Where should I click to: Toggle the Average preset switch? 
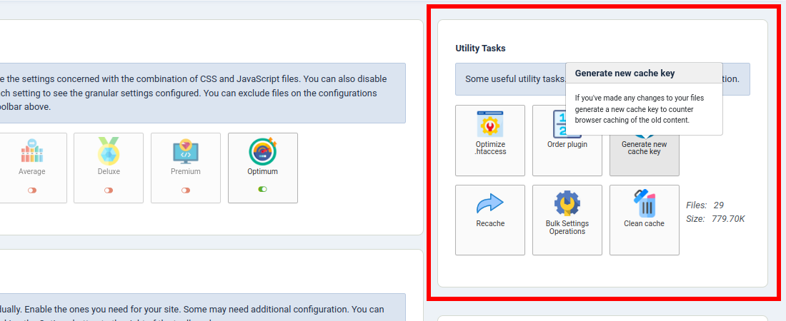(x=32, y=190)
